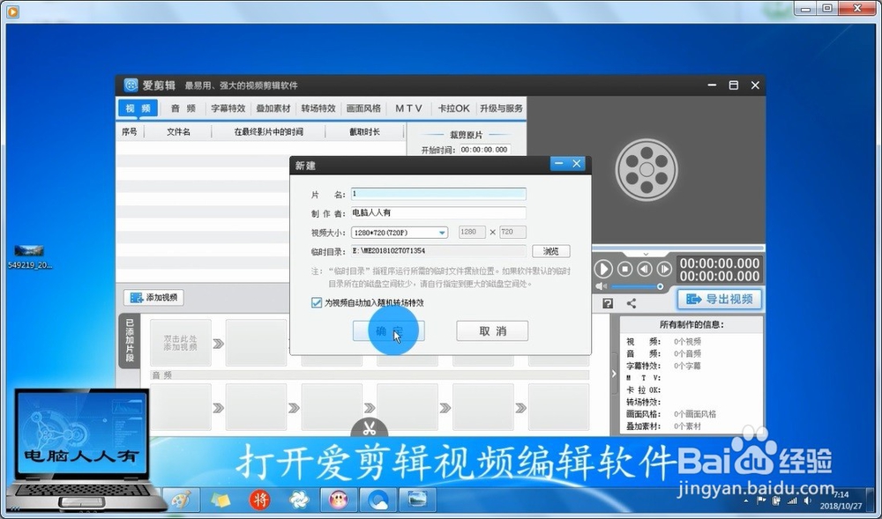Toggle the auto random transition checkbox
The height and width of the screenshot is (519, 882).
coord(317,303)
